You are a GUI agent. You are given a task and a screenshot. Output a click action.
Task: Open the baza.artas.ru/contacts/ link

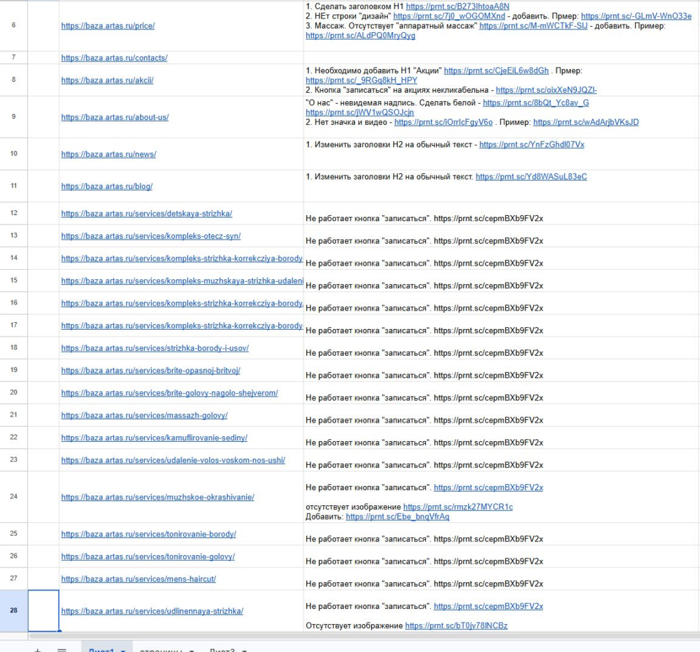[x=114, y=58]
